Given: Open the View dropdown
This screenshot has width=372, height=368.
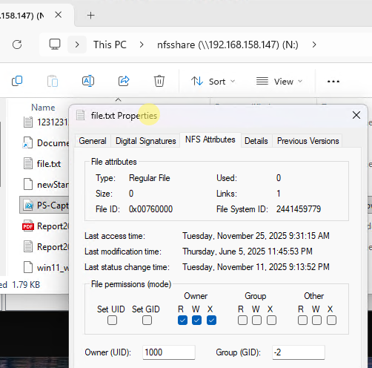Looking at the screenshot, I should pyautogui.click(x=279, y=82).
